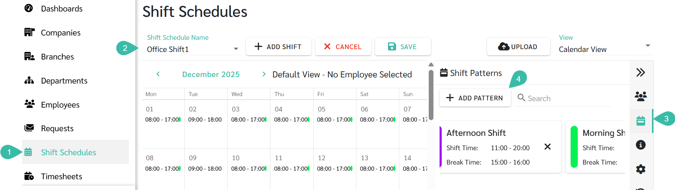This screenshot has width=675, height=190.
Task: Remove the Afternoon Shift pattern
Action: pyautogui.click(x=548, y=147)
